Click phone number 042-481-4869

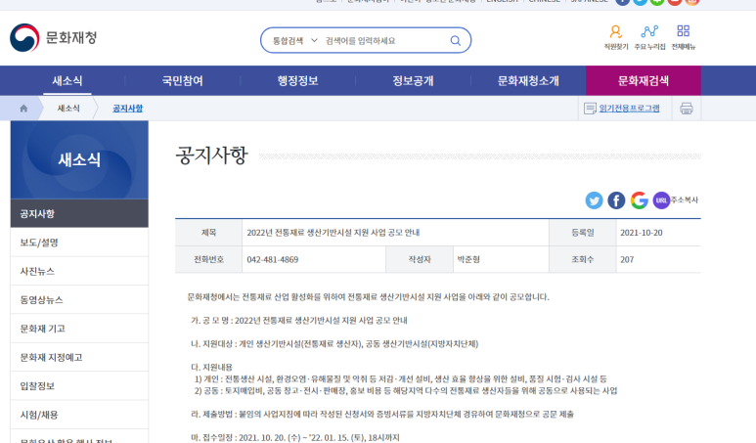click(x=273, y=259)
